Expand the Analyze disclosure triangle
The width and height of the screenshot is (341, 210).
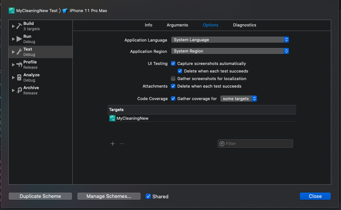pyautogui.click(x=13, y=77)
